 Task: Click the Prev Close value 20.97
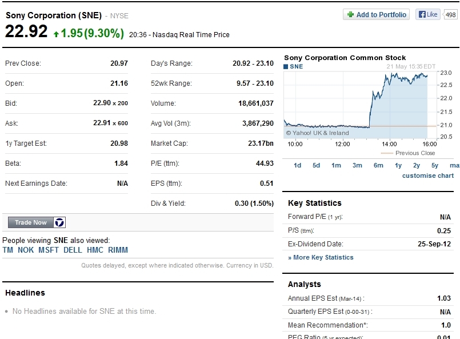(x=119, y=63)
